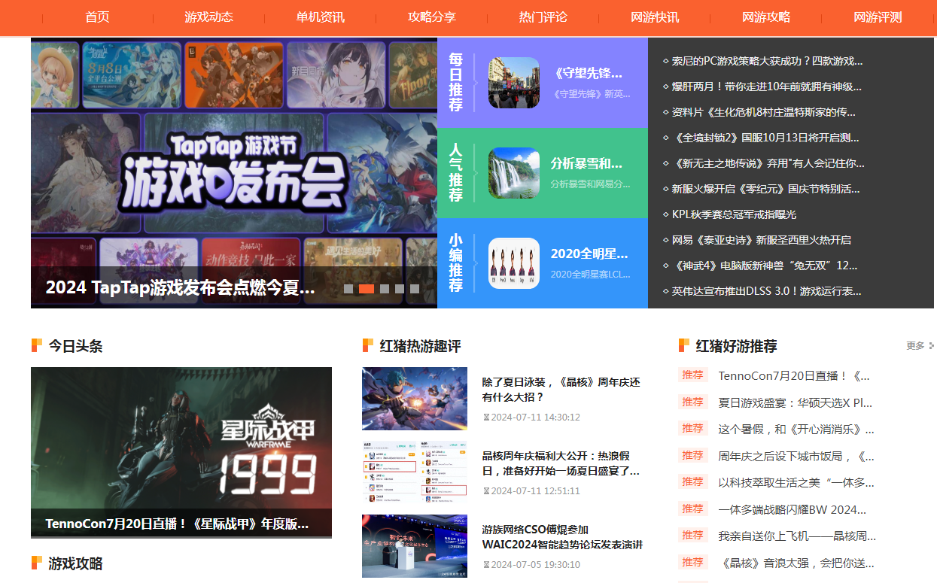Open article 游族网络CSO傅焜参加WAIC2024
The height and width of the screenshot is (583, 937).
coord(562,537)
